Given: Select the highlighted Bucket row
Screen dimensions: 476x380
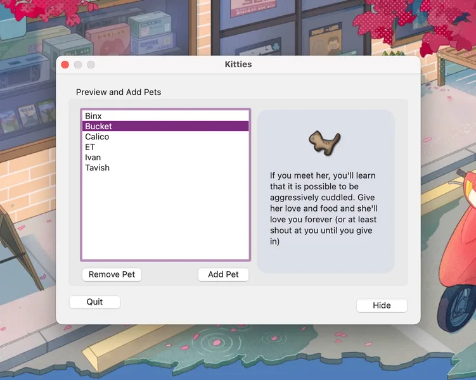Looking at the screenshot, I should (165, 126).
